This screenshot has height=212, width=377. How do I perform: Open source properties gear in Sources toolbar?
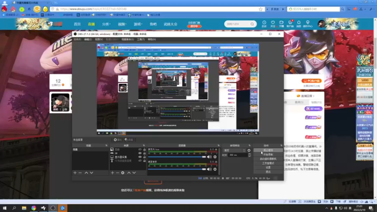point(123,172)
